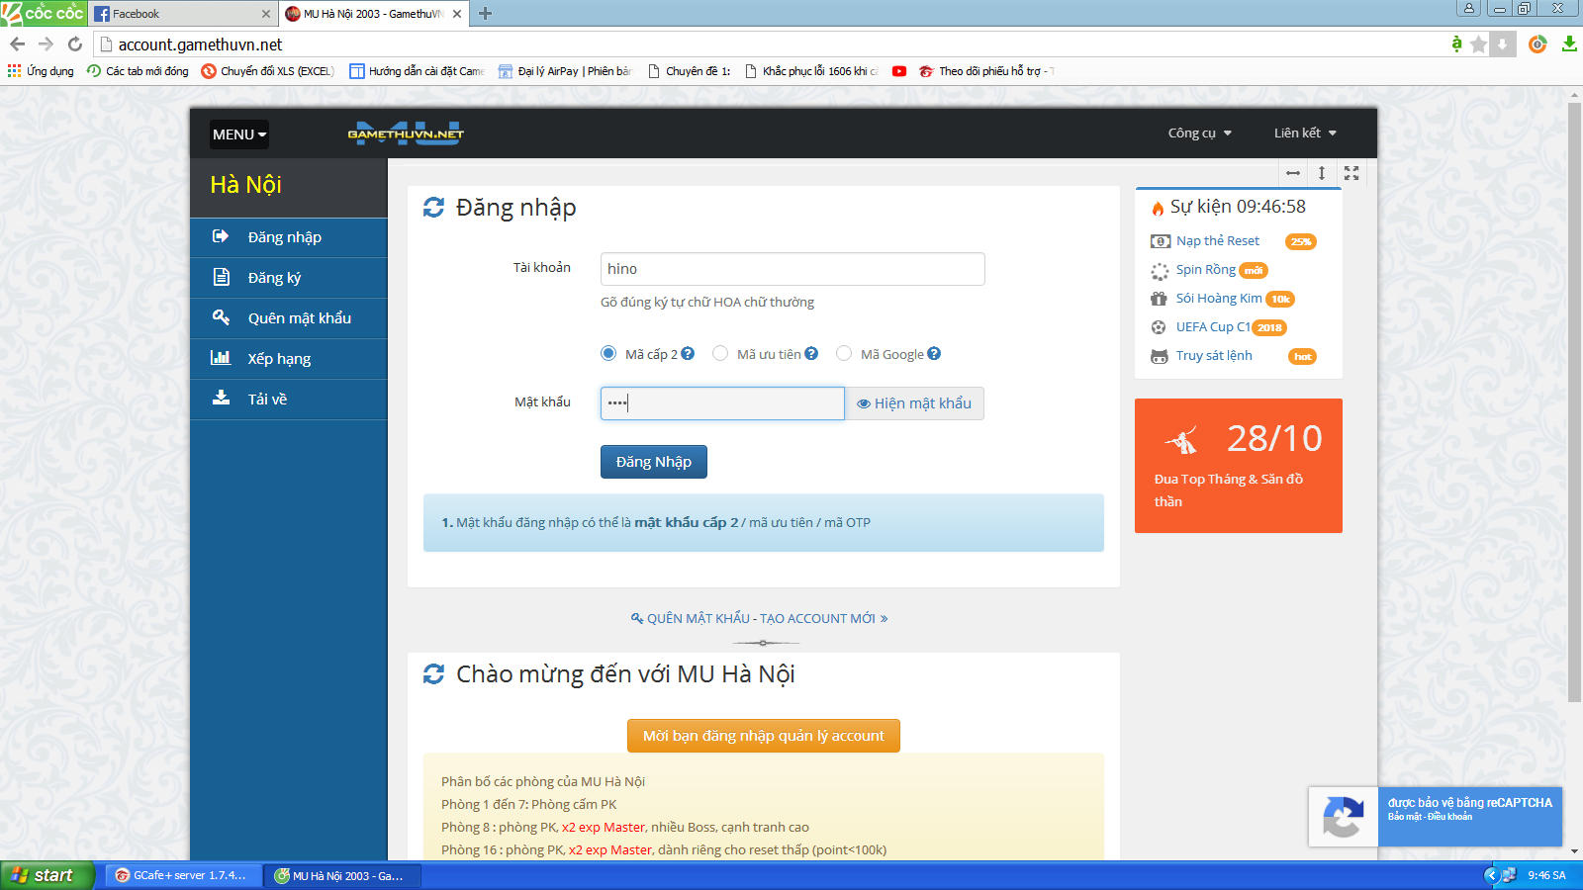The width and height of the screenshot is (1583, 890).
Task: Open the Spin Rồng event link
Action: pyautogui.click(x=1206, y=270)
